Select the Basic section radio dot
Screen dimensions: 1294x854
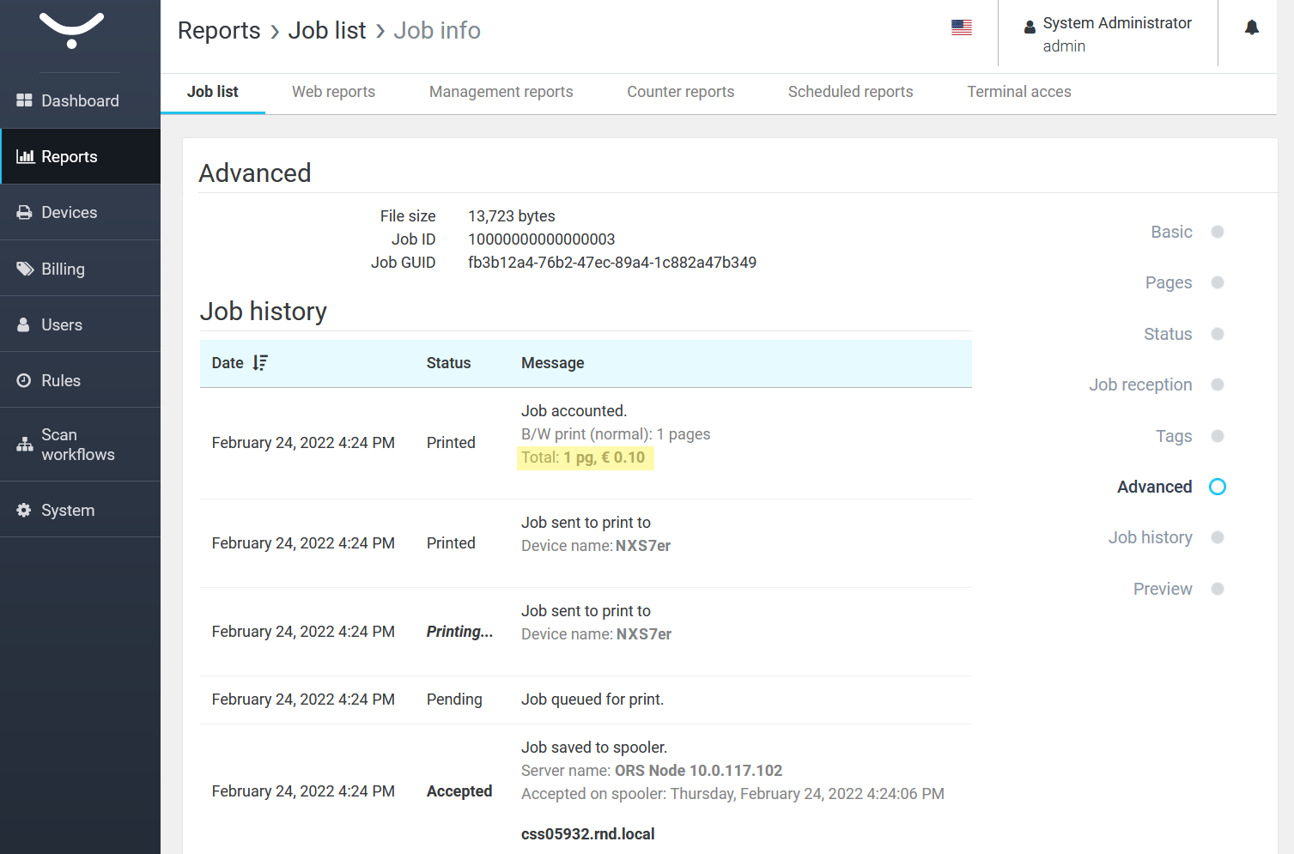[x=1217, y=232]
